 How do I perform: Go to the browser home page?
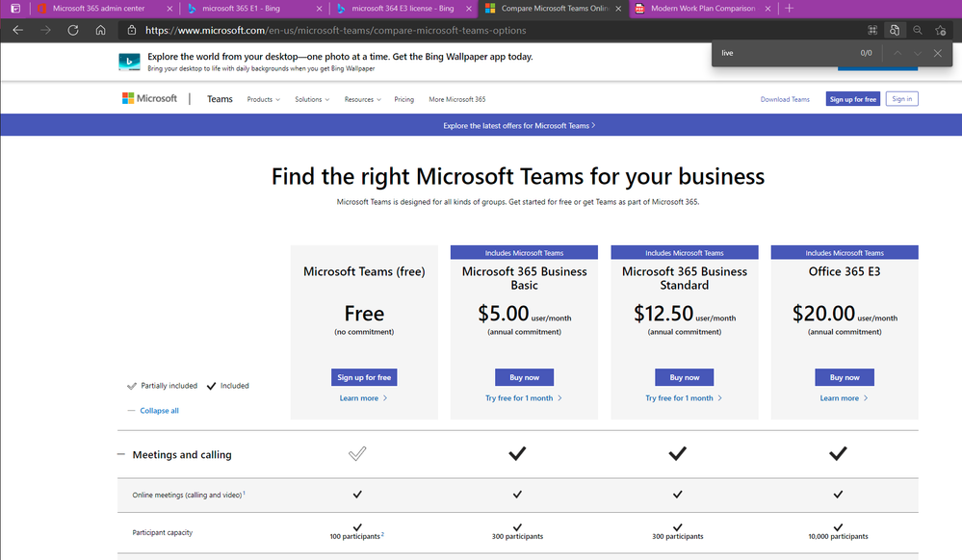(x=100, y=30)
